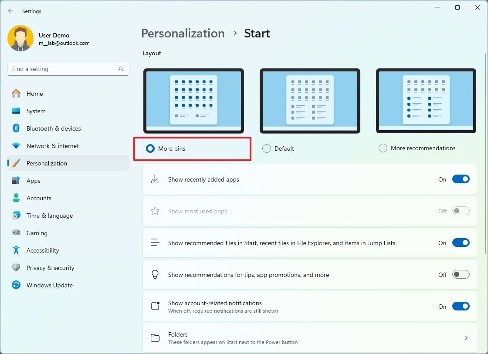This screenshot has height=354, width=488.
Task: Open Privacy & security settings
Action: point(51,268)
